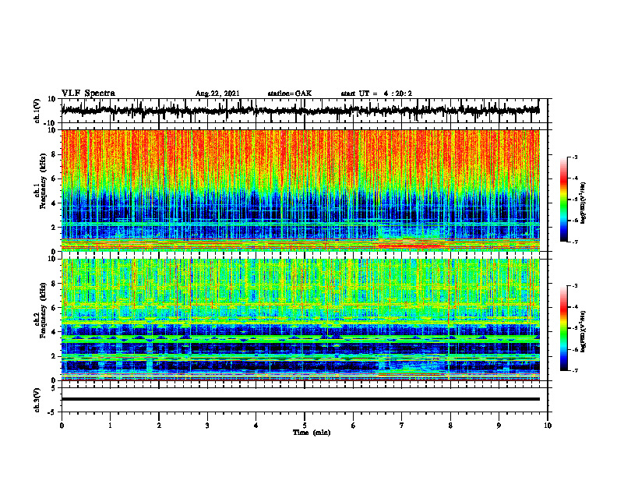This screenshot has height=477, width=617.
Task: Select the "ch.3(V)" axis label
Action: 37,400
